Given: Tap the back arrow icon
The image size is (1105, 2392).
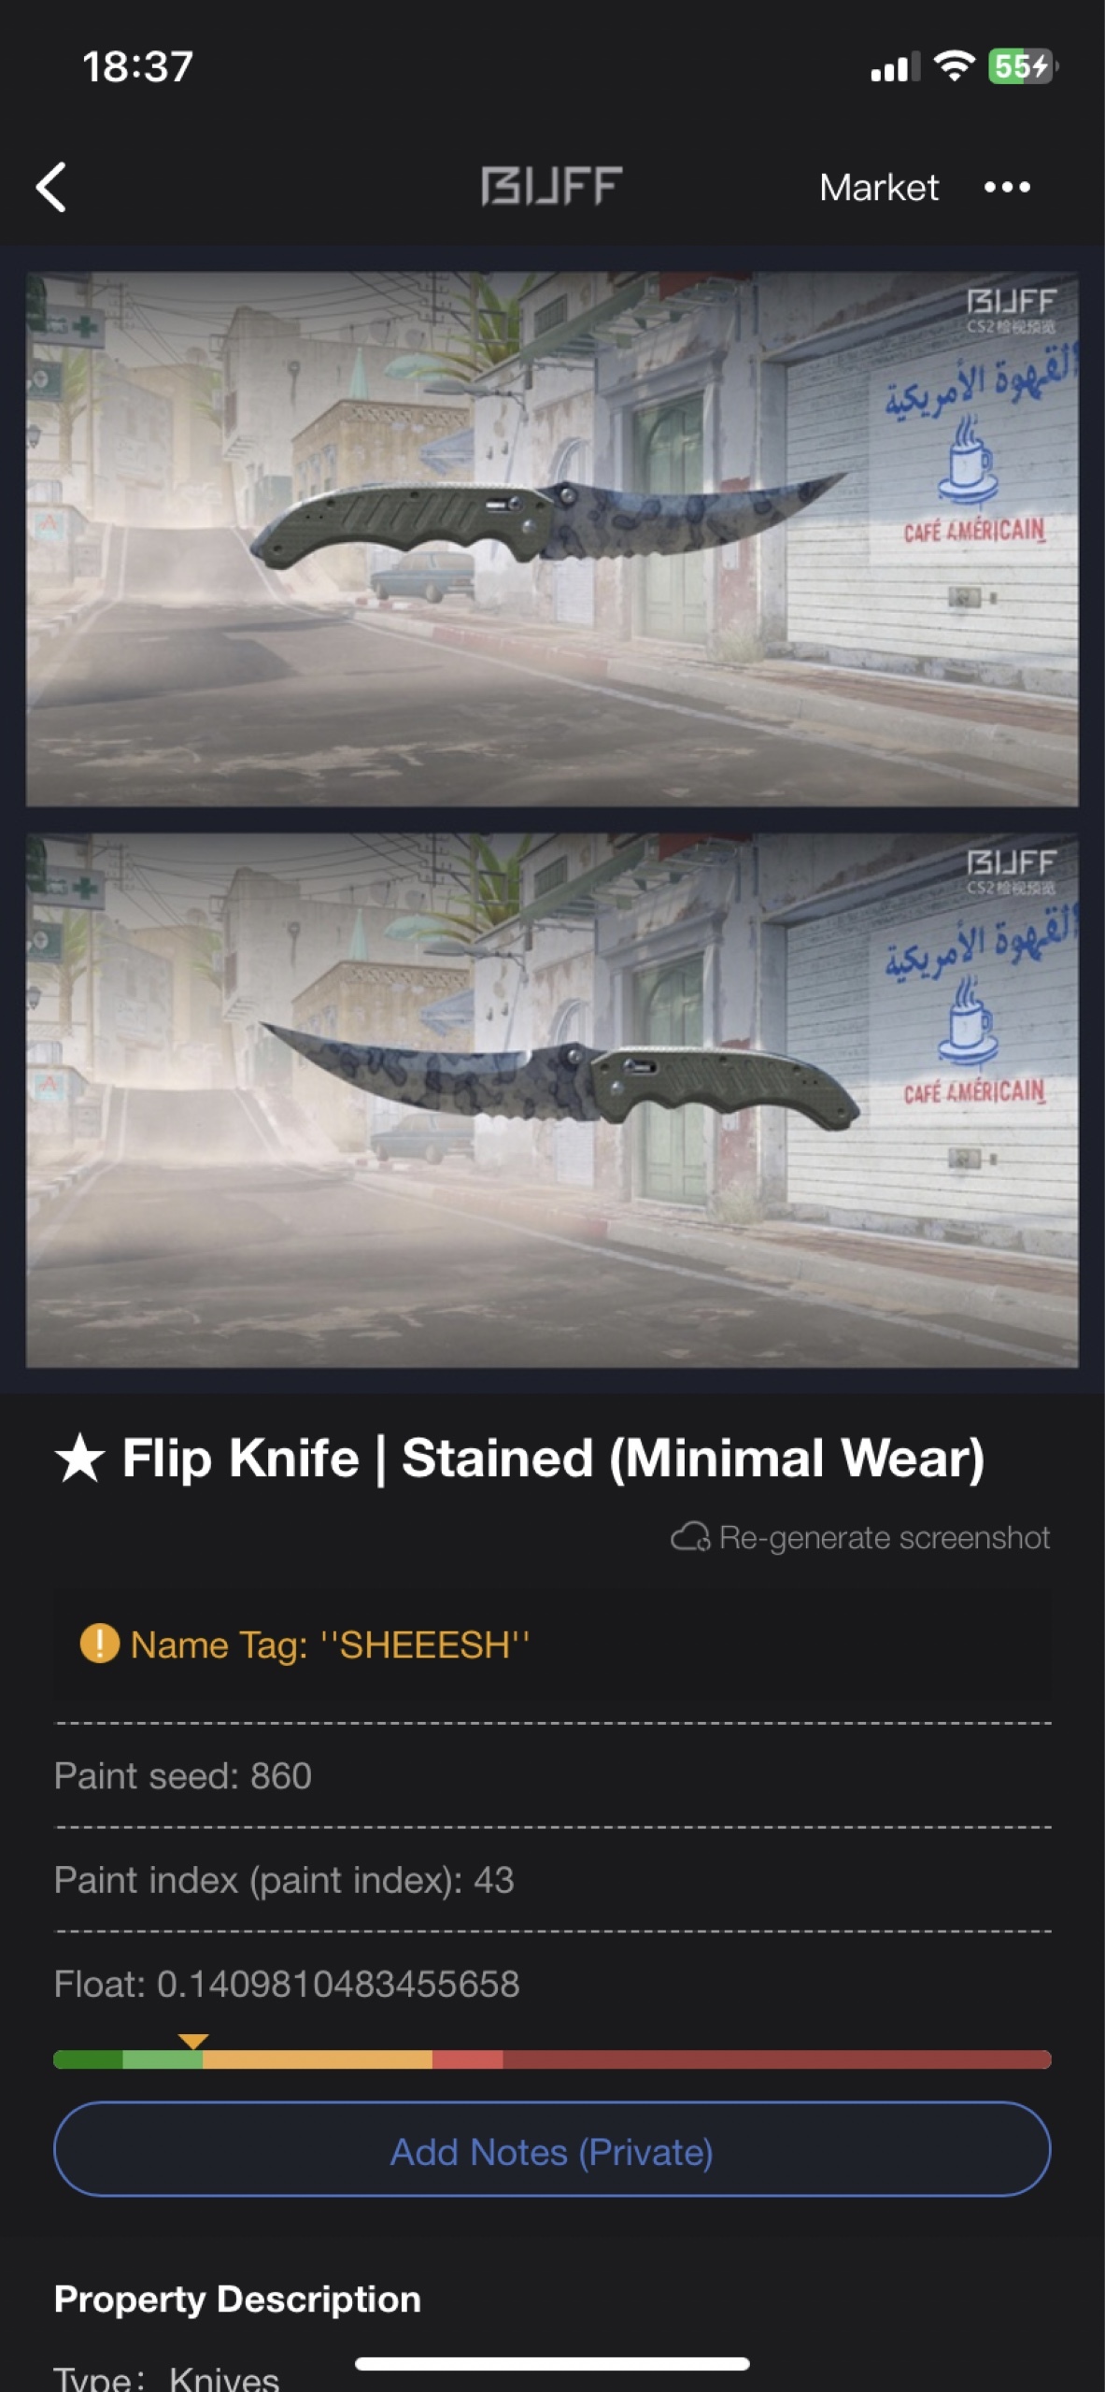Looking at the screenshot, I should pyautogui.click(x=51, y=187).
